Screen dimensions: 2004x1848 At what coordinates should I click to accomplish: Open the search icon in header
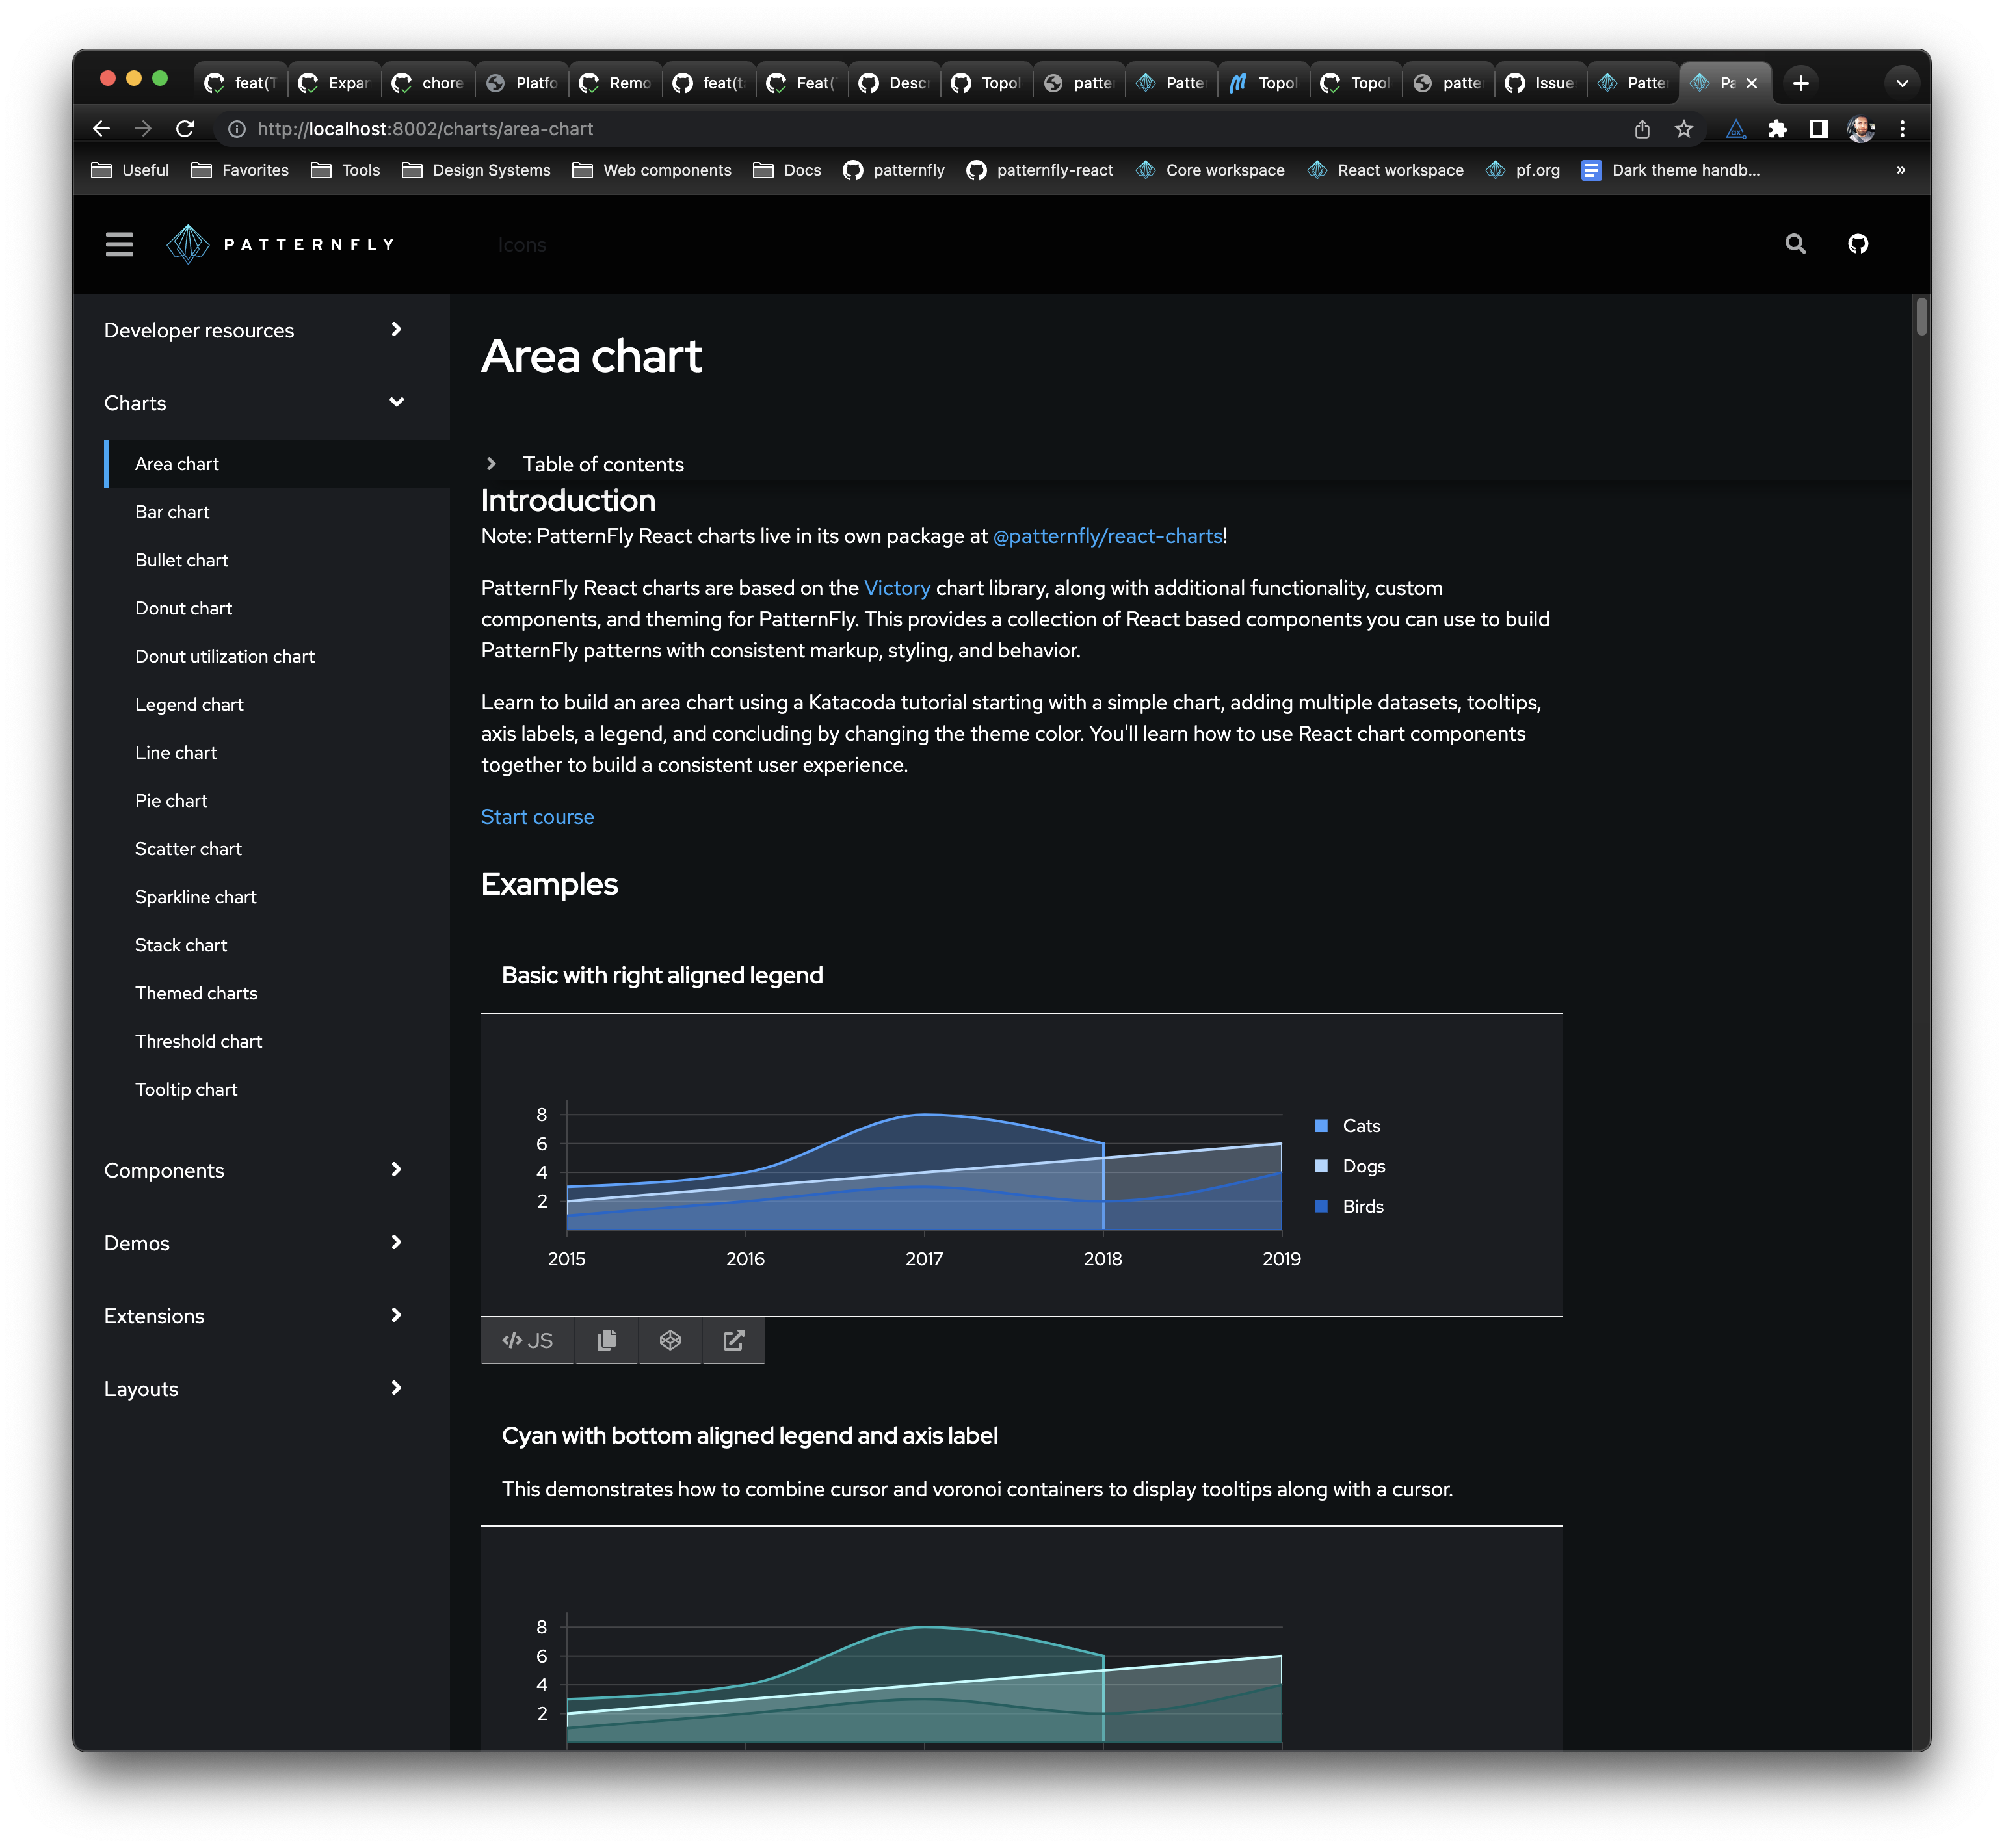point(1795,244)
